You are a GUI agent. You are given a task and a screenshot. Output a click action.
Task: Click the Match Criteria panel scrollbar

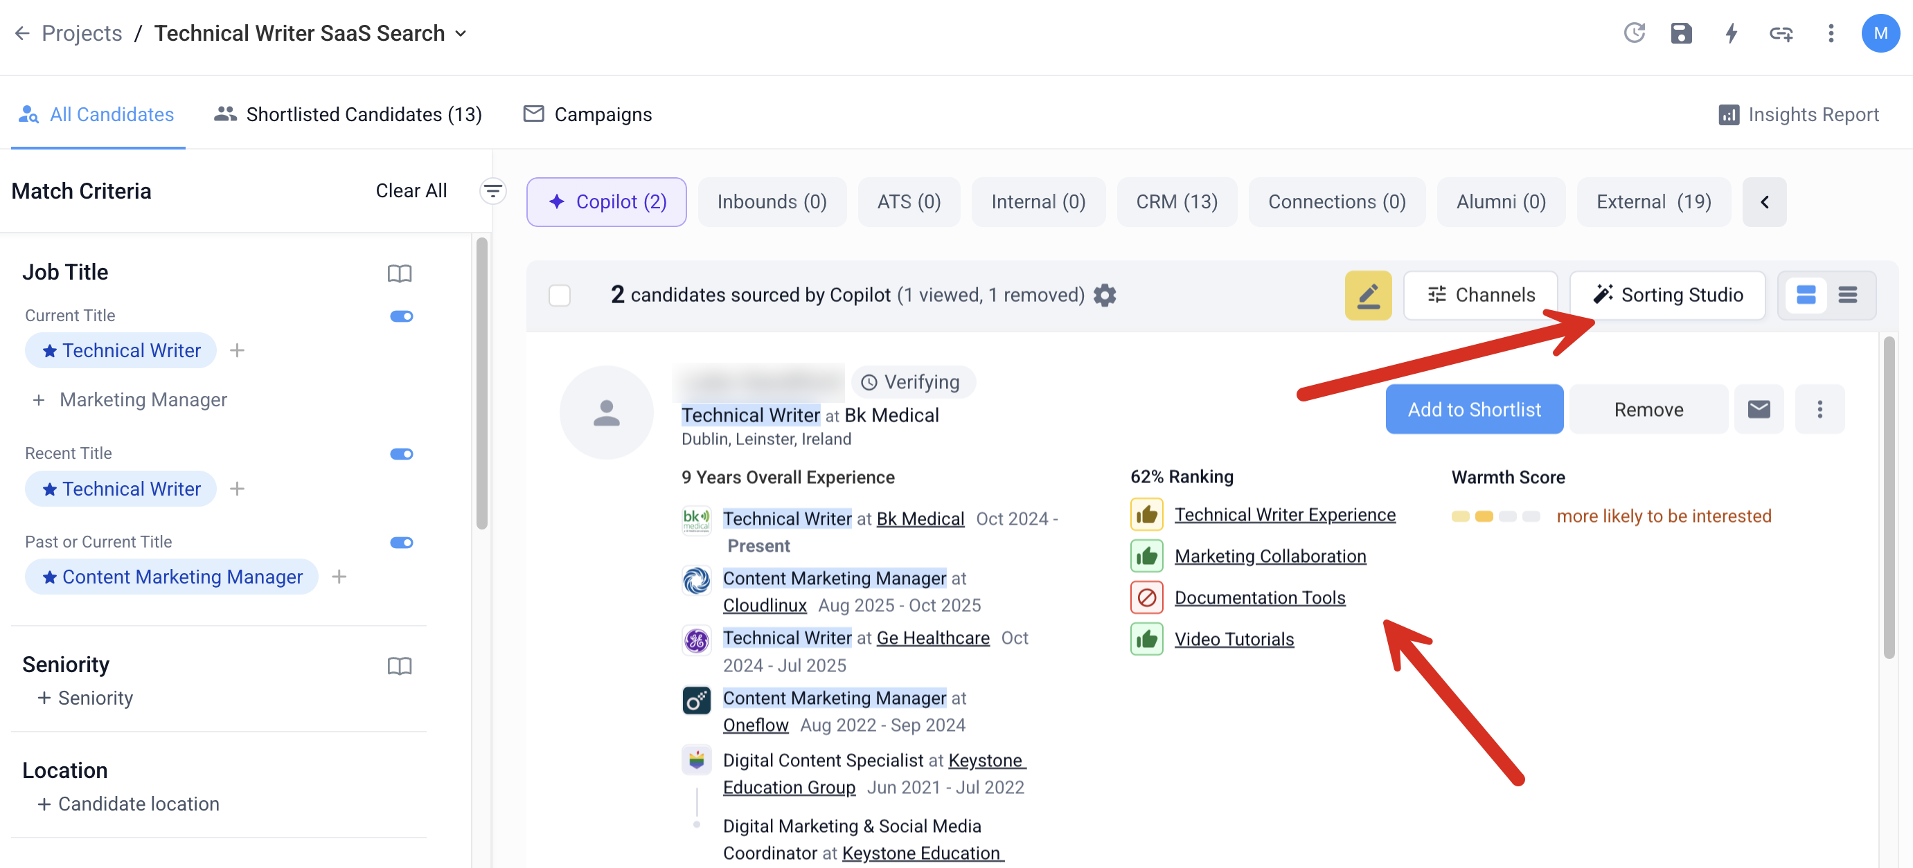[x=482, y=383]
